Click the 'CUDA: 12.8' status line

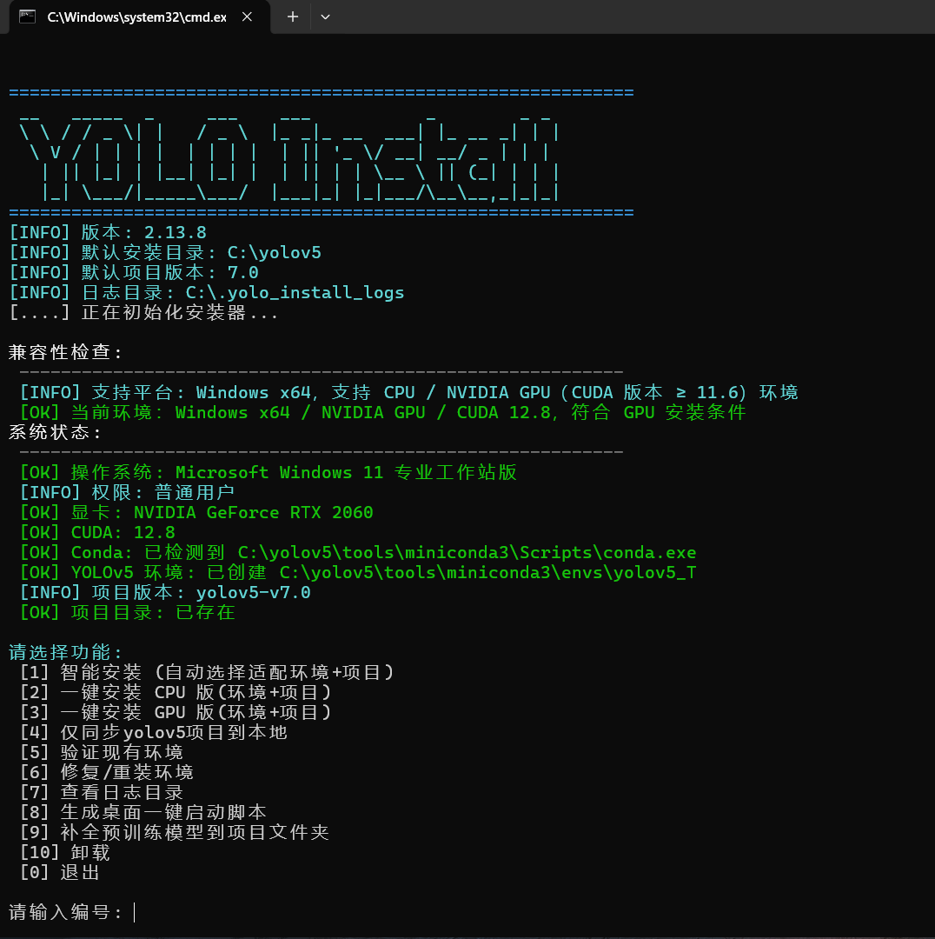(97, 532)
